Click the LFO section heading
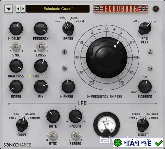165x149 pixels. [82, 103]
